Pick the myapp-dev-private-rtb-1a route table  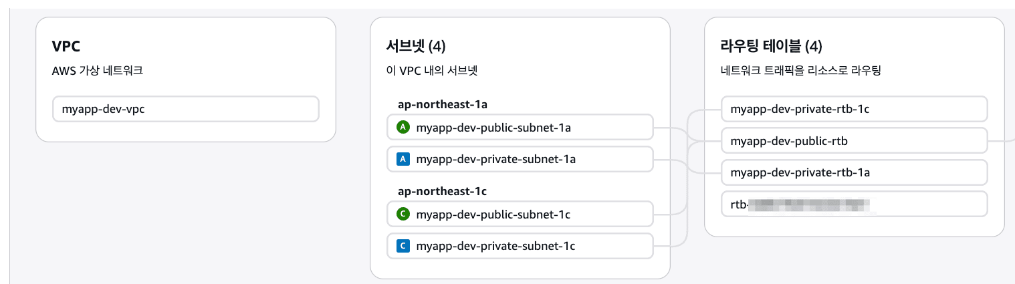[799, 172]
